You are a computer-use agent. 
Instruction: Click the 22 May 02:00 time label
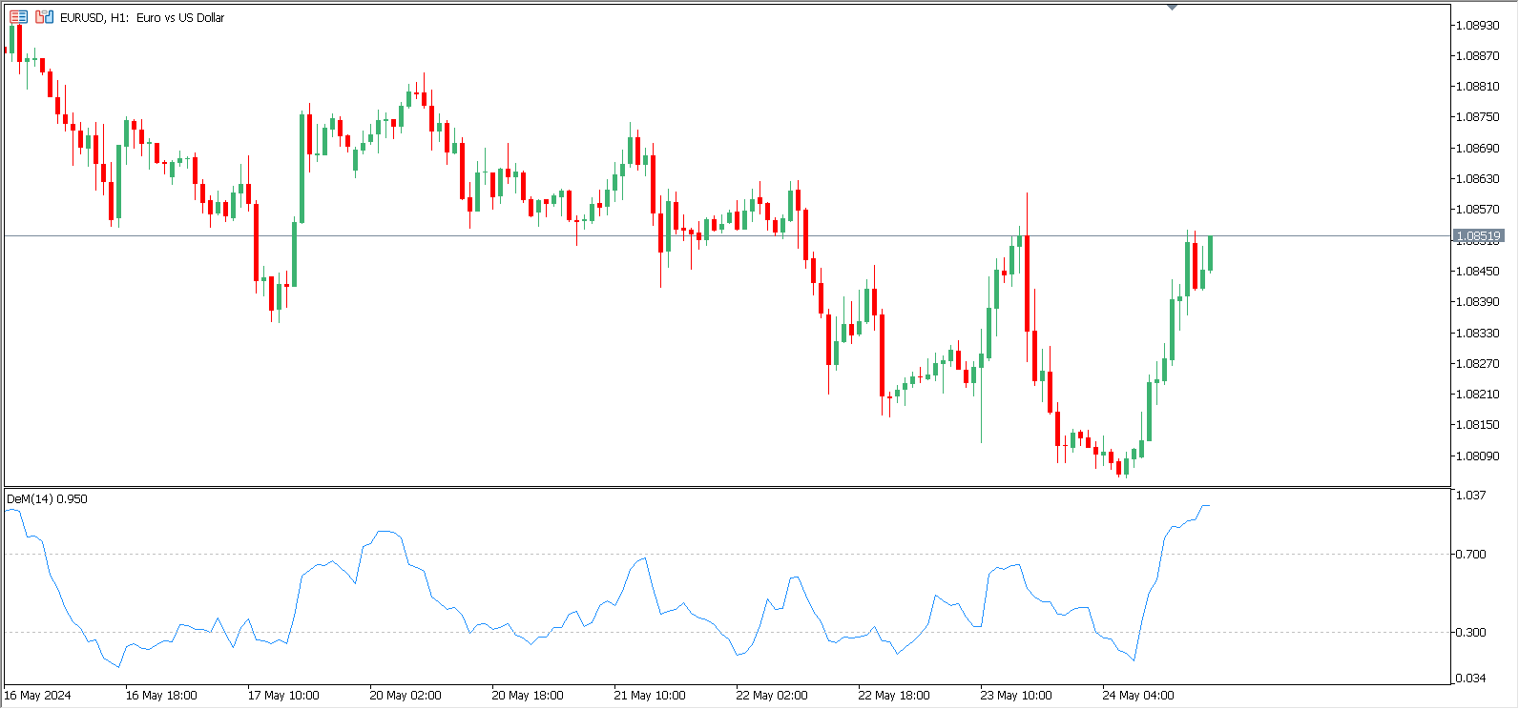pyautogui.click(x=772, y=695)
